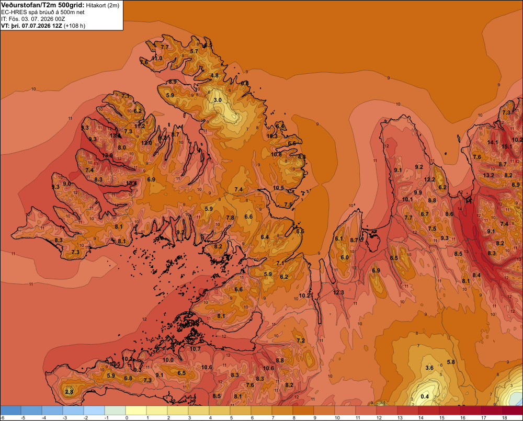Click the 15.1 temperature label at upper right
The height and width of the screenshot is (421, 523).
click(x=507, y=146)
